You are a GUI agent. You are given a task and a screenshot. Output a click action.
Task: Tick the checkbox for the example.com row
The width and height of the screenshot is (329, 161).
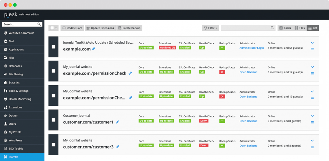53,47
